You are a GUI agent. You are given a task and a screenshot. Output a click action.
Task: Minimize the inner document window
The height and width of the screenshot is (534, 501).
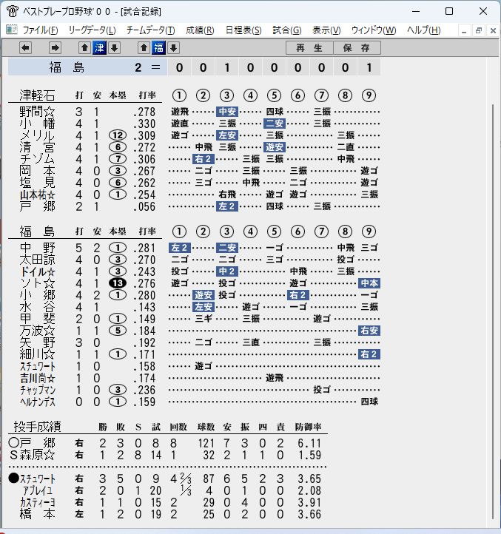pyautogui.click(x=464, y=30)
